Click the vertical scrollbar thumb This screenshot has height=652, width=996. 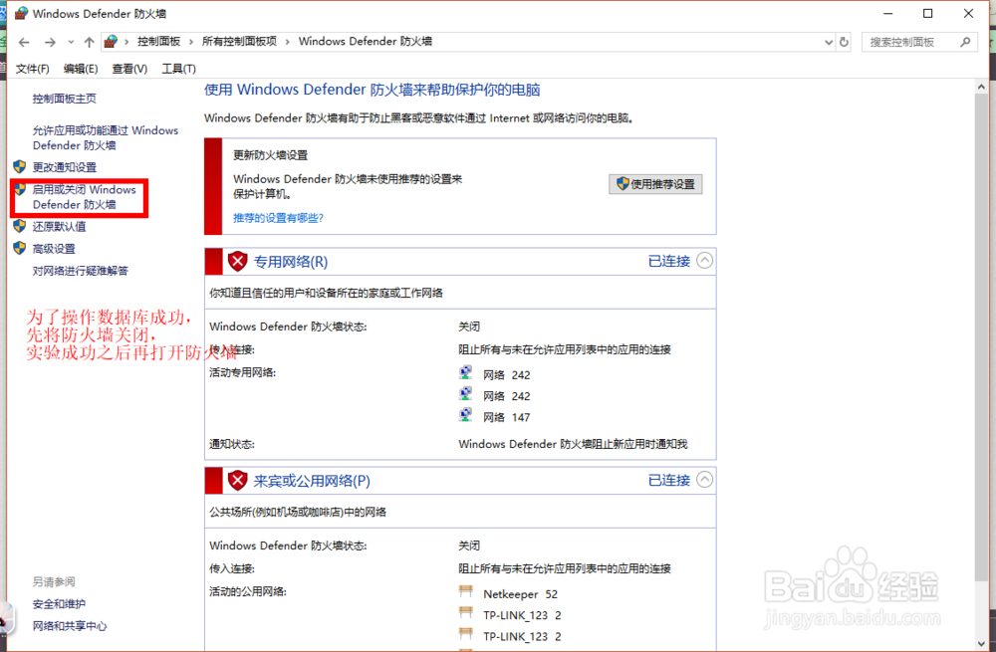point(981,337)
